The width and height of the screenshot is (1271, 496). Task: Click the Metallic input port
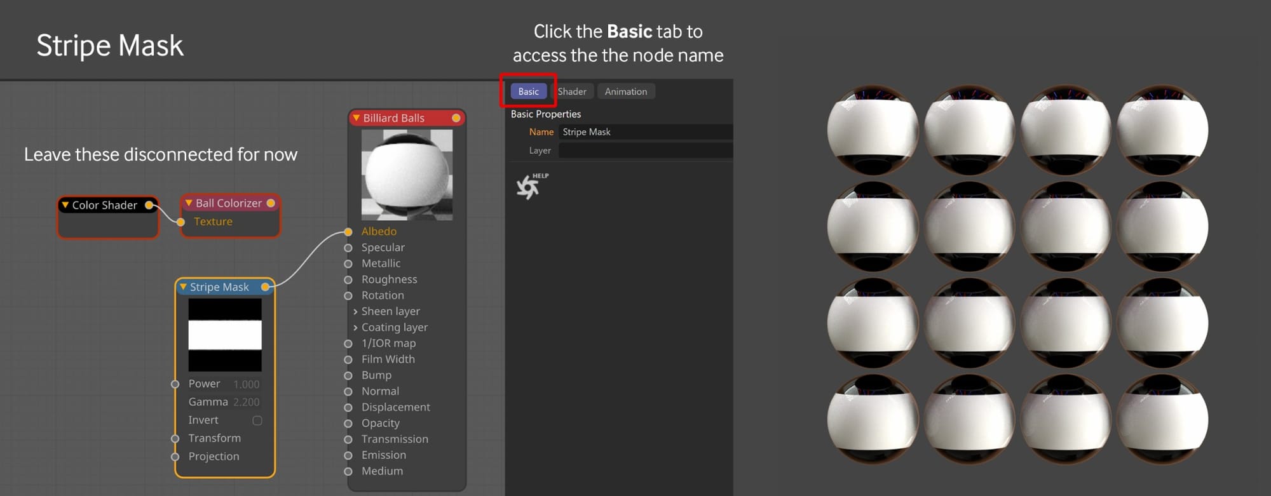click(348, 264)
